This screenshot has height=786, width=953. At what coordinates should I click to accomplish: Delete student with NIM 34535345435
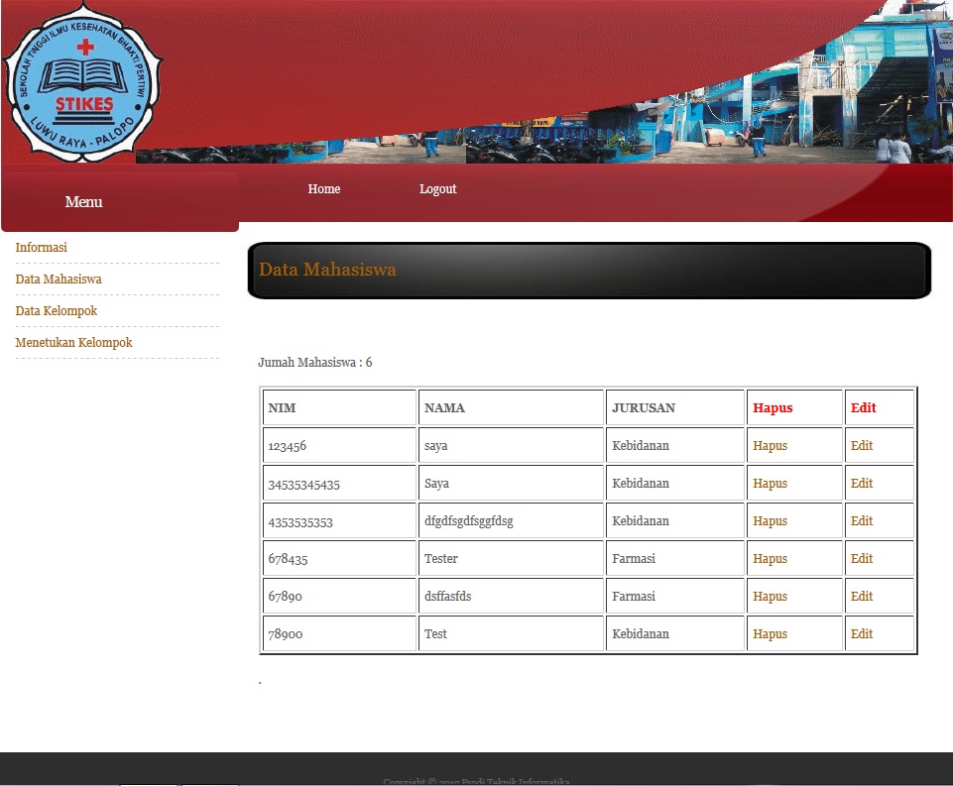click(x=770, y=484)
